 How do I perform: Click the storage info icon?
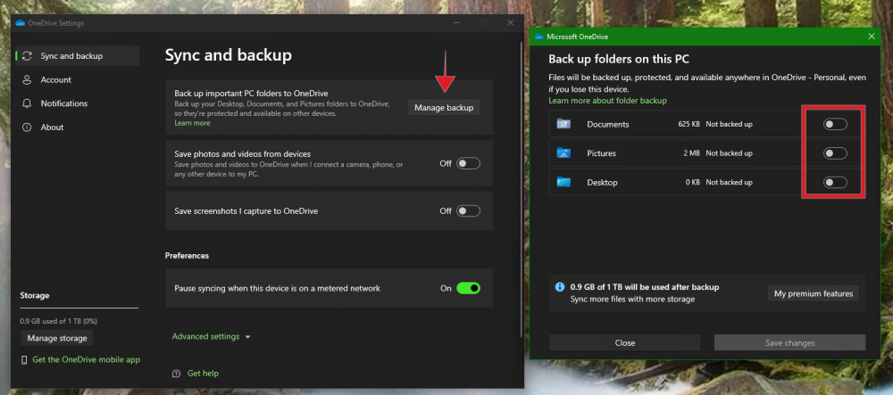[560, 287]
